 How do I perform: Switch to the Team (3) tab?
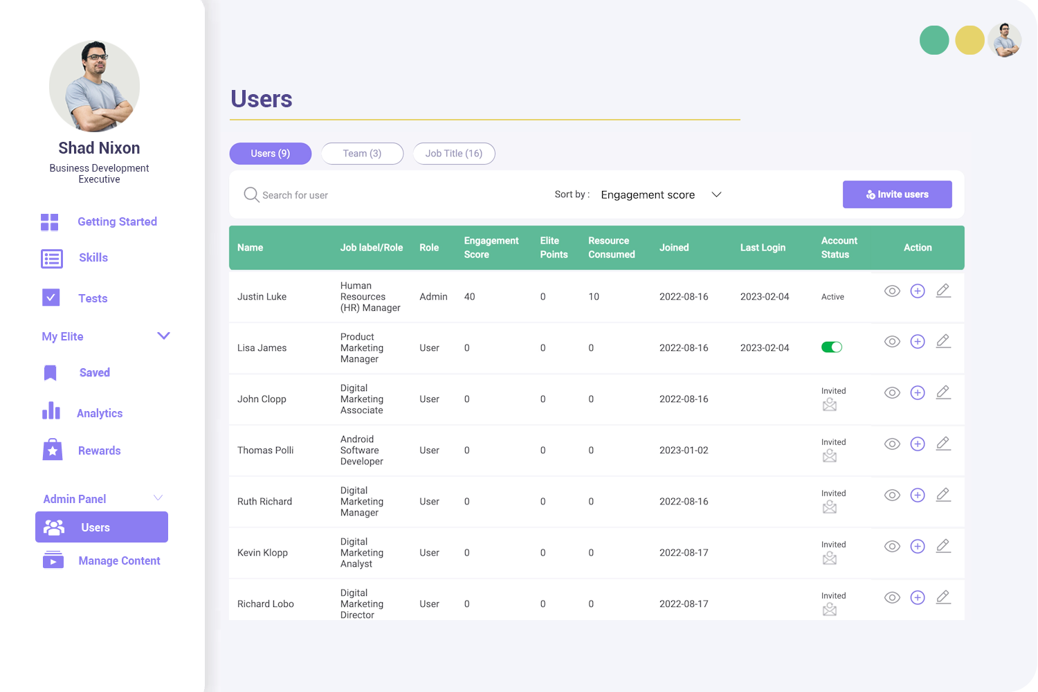[362, 154]
